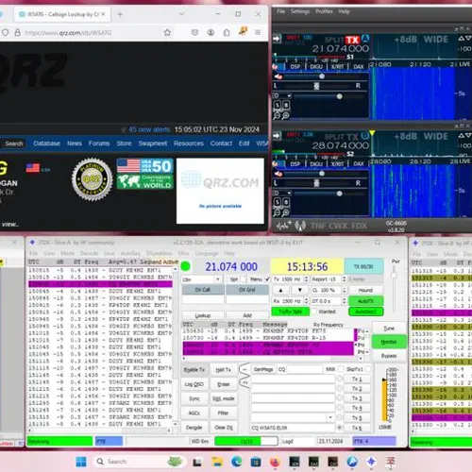Toggle the Spt checkbox in JTDX
The height and width of the screenshot is (472, 472).
point(244,279)
